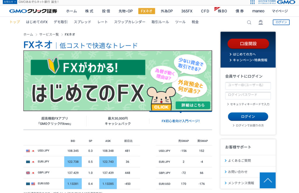This screenshot has width=299, height=193.
Task: Click the GMOあおぞらネット銀行 news headline
Action: tap(39, 2)
